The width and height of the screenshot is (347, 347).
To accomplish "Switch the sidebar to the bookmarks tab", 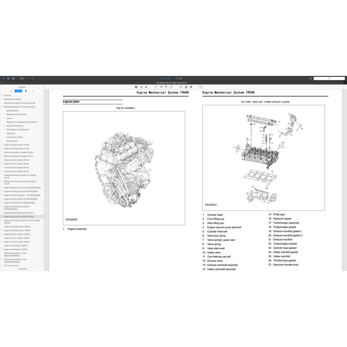I will 11,90.
